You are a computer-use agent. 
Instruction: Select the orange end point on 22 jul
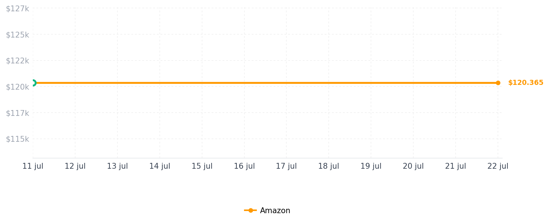(x=498, y=83)
